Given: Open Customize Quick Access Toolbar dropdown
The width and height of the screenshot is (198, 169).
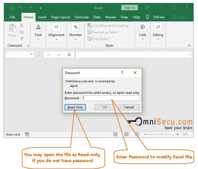Looking at the screenshot, I should [40, 8].
